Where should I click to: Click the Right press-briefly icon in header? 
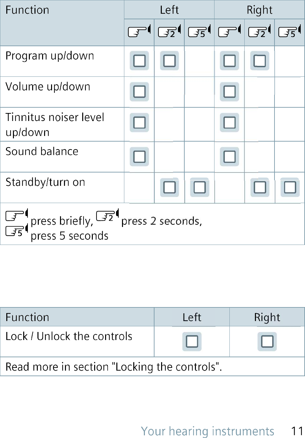(229, 32)
